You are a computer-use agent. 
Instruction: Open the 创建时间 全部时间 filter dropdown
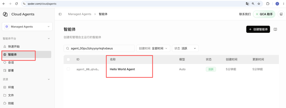coord(153,48)
